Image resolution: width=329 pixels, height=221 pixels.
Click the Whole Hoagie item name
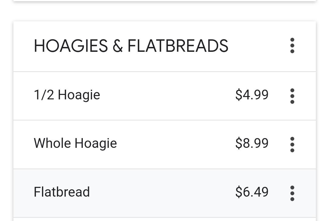(x=75, y=143)
